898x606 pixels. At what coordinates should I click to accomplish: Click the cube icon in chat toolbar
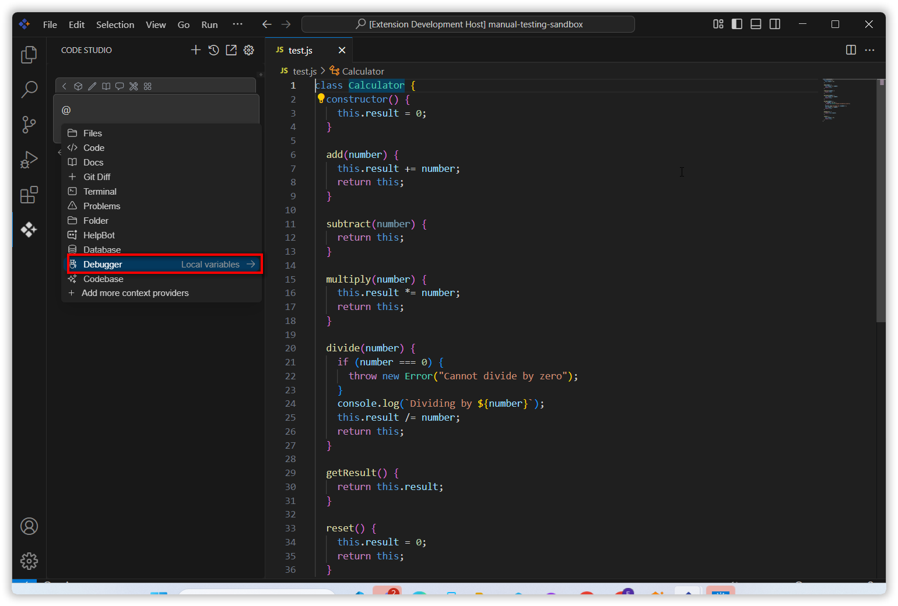pos(78,86)
